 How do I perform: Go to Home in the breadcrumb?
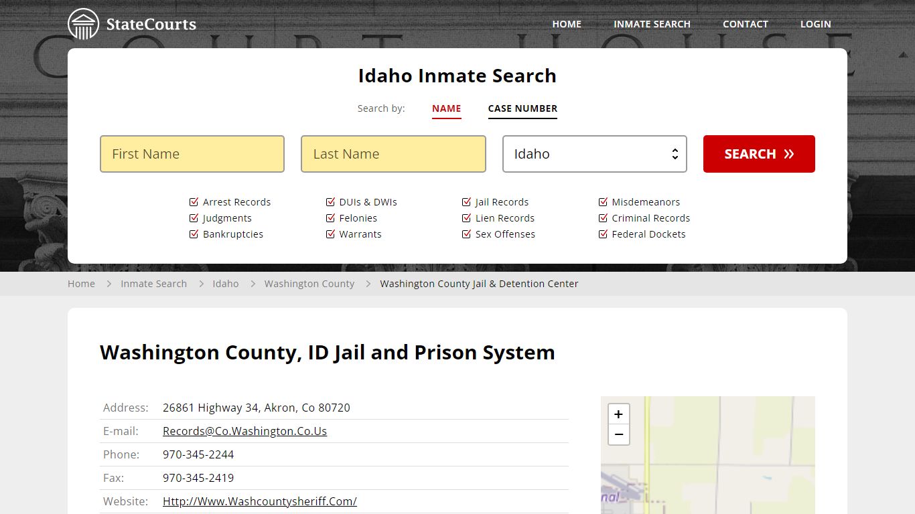81,284
